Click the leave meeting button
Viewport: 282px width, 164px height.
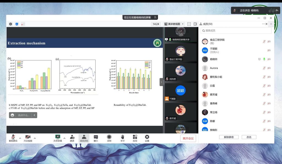[188, 138]
